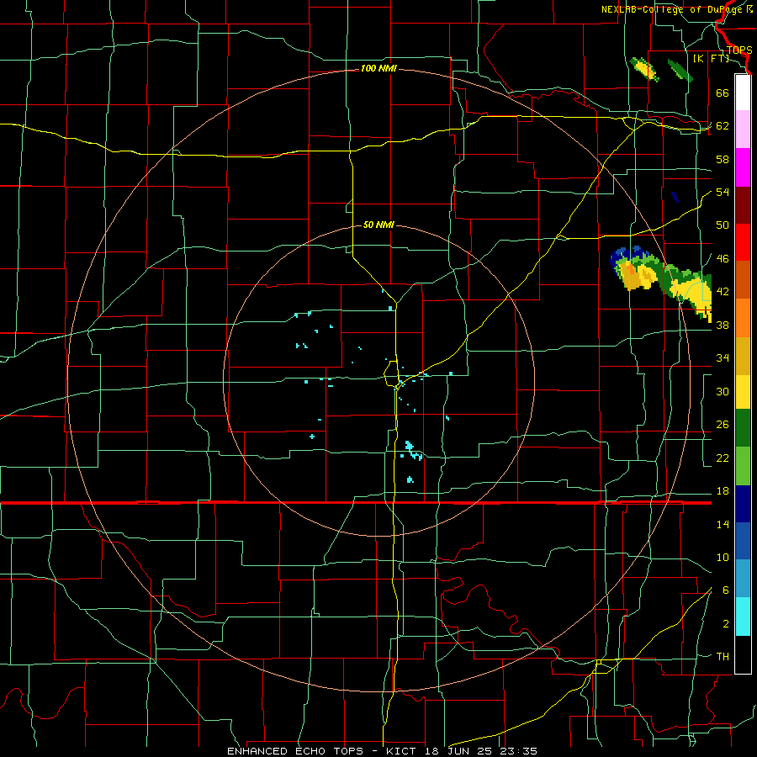Click the [K FT] units label
757x757 pixels.
(x=711, y=59)
